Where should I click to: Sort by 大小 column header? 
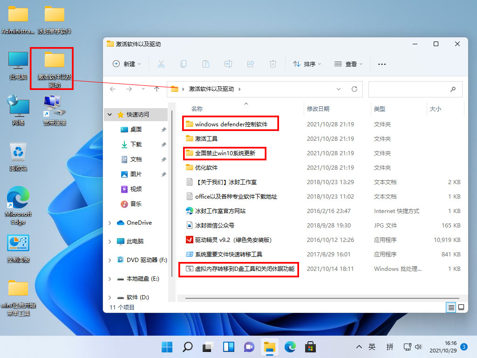click(x=436, y=109)
